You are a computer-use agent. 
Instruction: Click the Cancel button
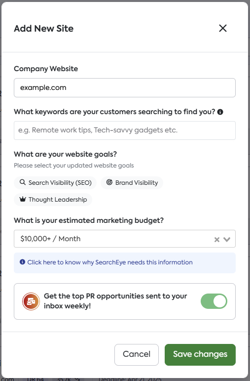pos(137,354)
